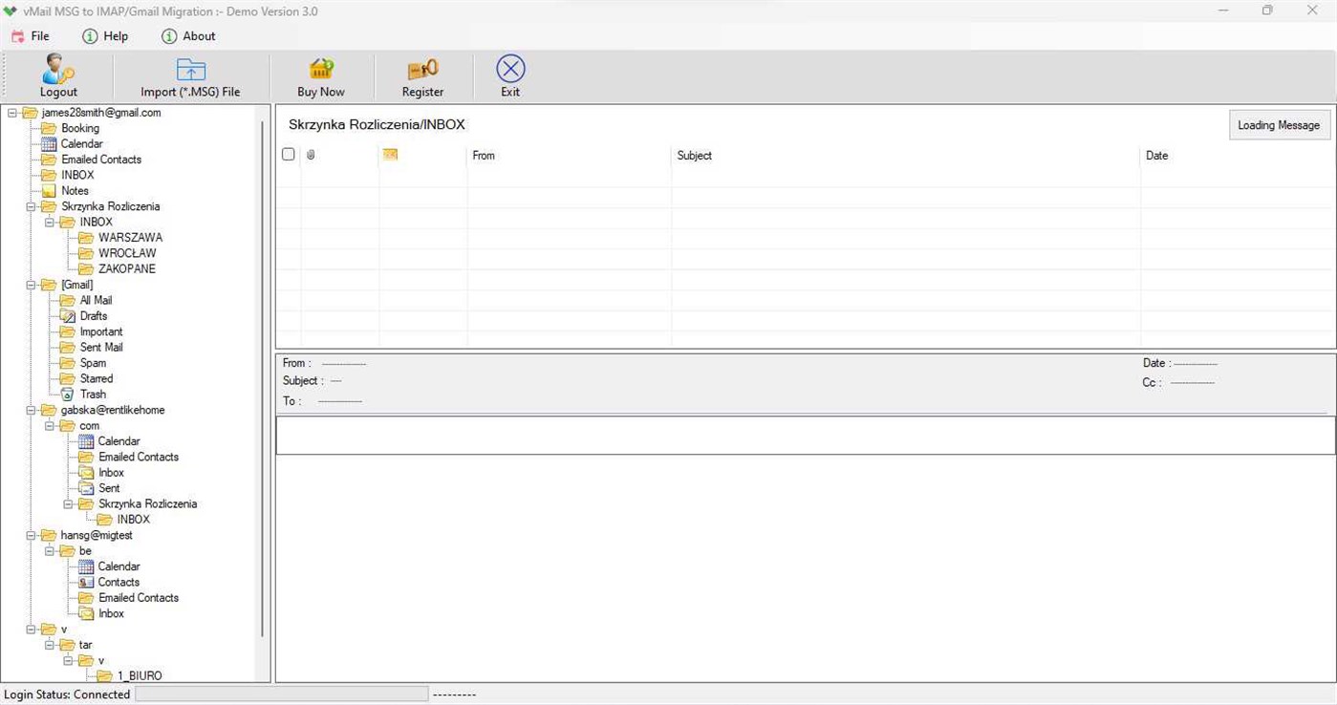Screen dimensions: 1337x705
Task: Click the WARSZAWA folder icon
Action: [86, 238]
